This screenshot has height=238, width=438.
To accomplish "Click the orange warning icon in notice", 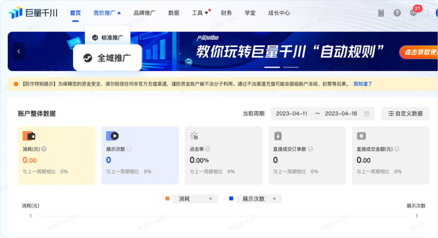I will pos(16,84).
